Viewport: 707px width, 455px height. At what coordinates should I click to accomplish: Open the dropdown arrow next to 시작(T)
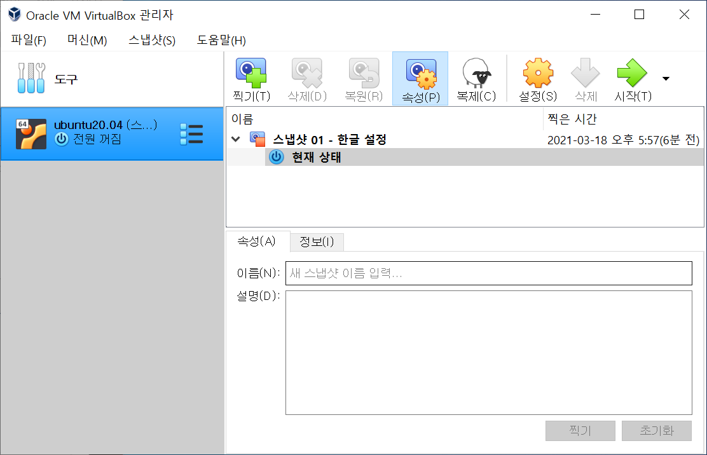click(666, 79)
